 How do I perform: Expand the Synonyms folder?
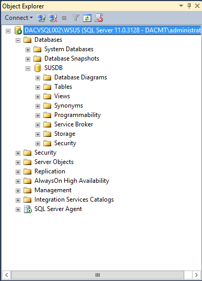pos(38,106)
